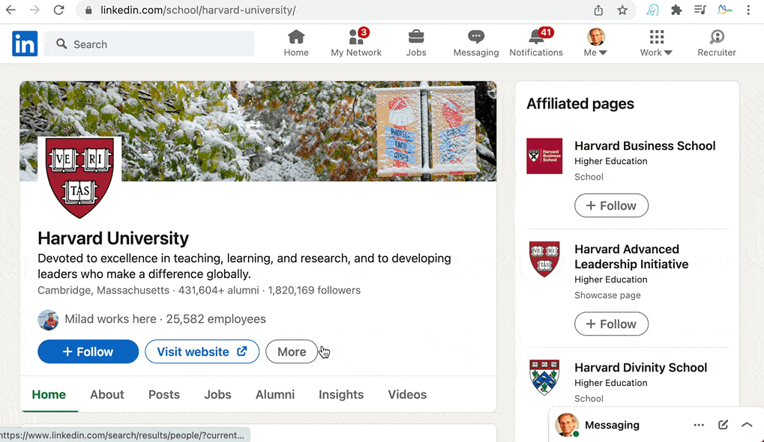Reload the page with refresh icon

click(x=59, y=10)
